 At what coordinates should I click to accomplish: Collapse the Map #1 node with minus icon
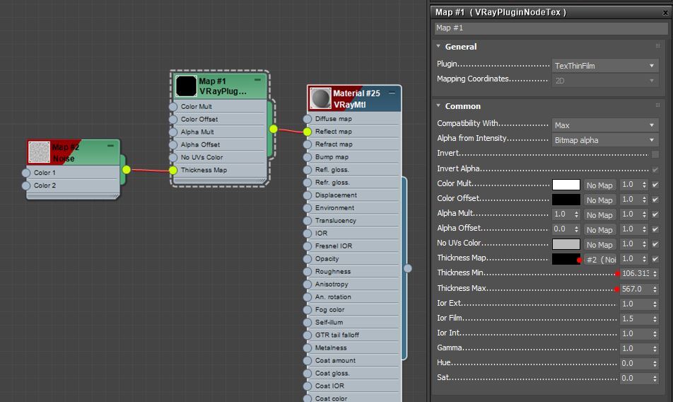(x=257, y=80)
